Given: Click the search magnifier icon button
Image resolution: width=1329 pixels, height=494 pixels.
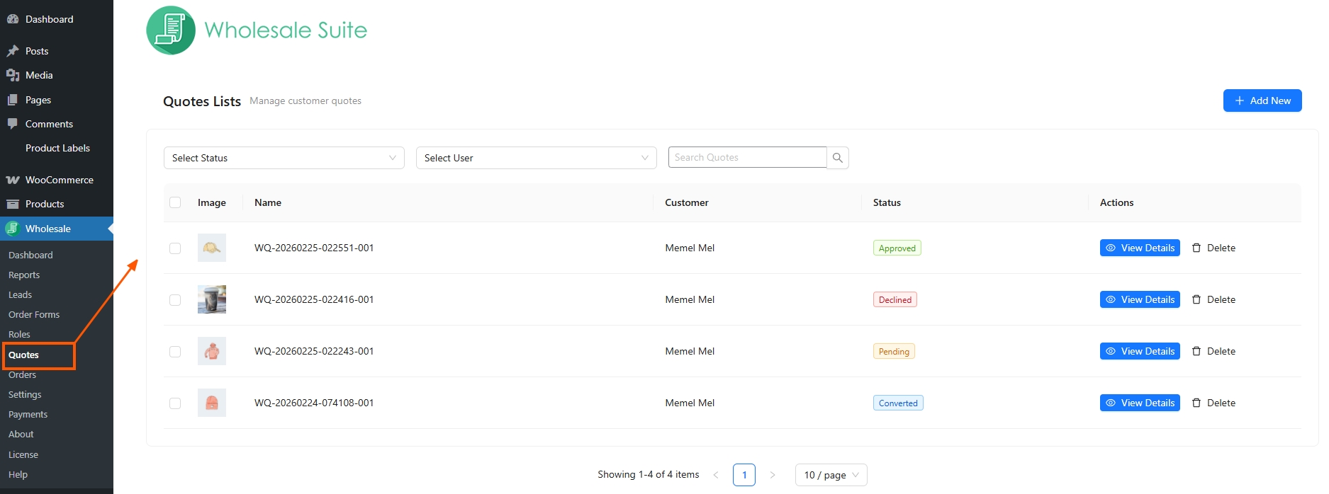Looking at the screenshot, I should click(x=837, y=158).
